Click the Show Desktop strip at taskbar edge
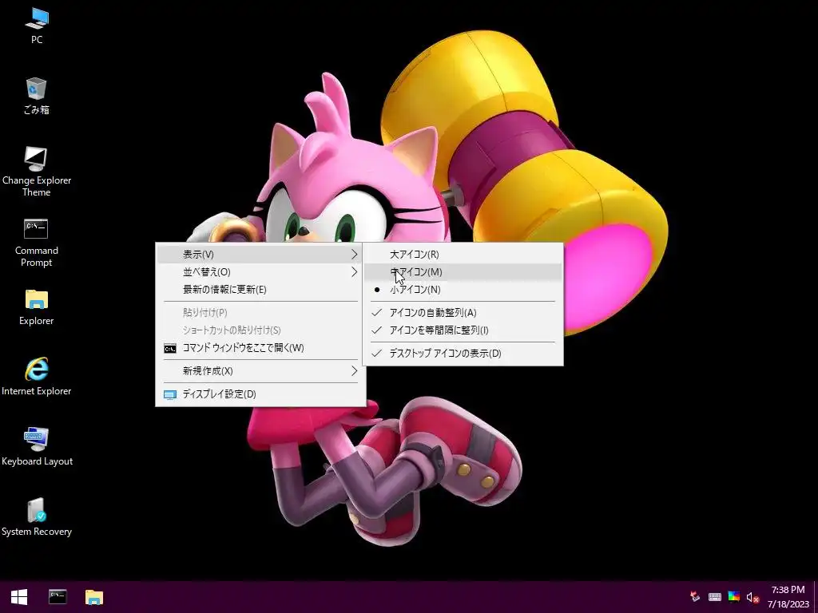Screen dimensions: 818x613 click(x=816, y=597)
